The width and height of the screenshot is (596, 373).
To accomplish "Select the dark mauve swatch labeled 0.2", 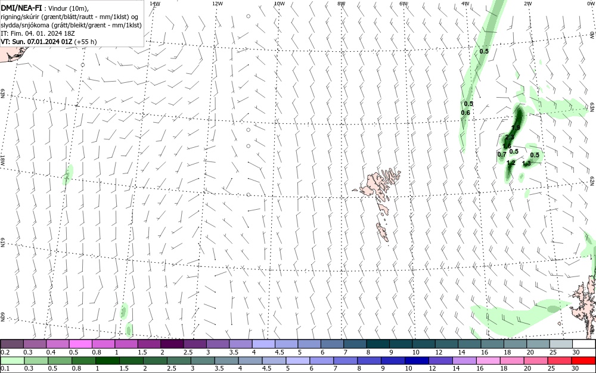I will click(x=12, y=344).
